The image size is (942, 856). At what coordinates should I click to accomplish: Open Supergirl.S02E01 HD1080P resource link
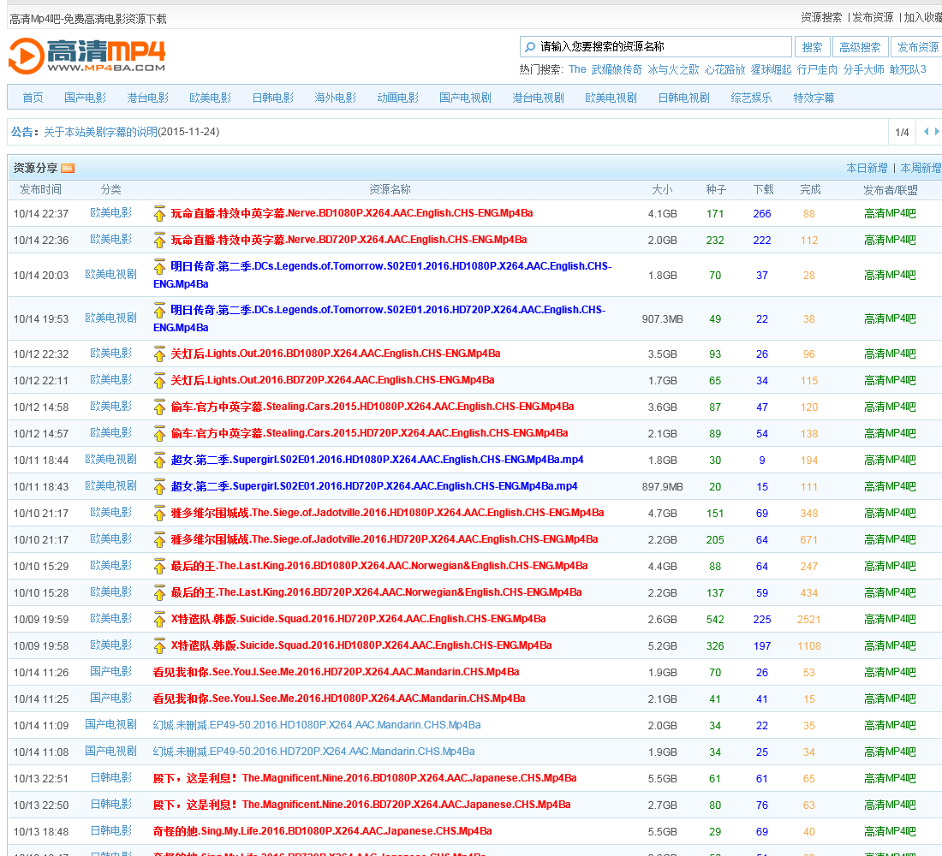point(377,461)
